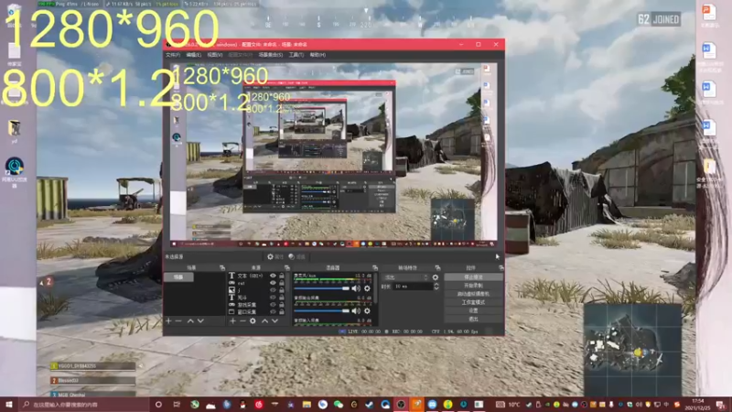The image size is (732, 412).
Task: Click the add source plus icon
Action: pos(232,321)
